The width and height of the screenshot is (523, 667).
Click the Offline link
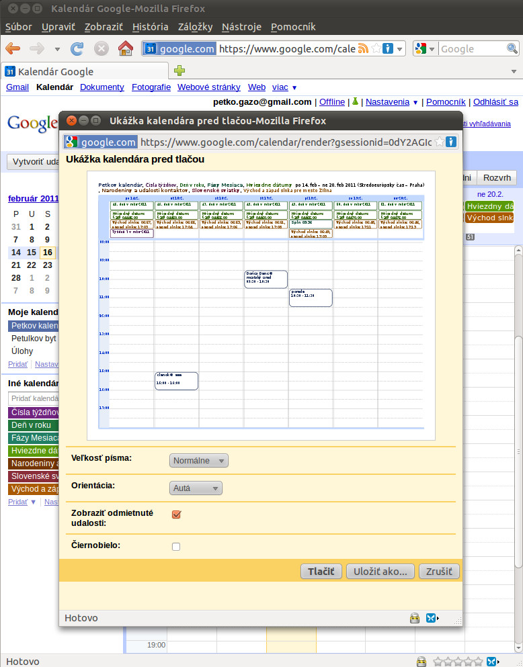[332, 102]
